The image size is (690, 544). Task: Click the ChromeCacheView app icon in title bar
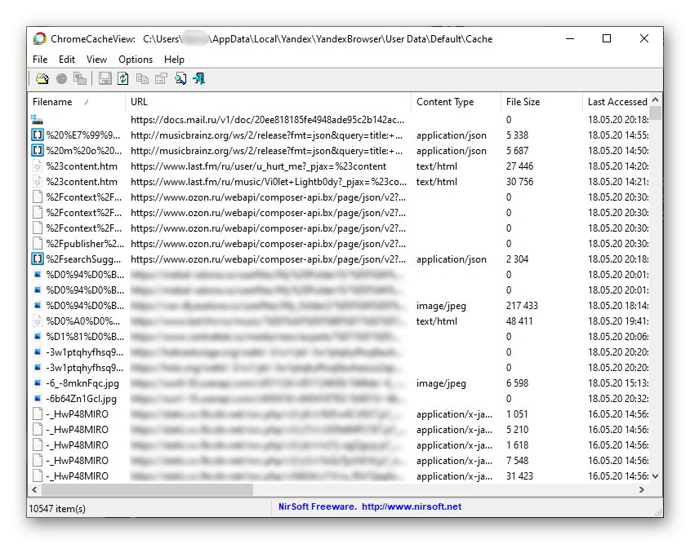(40, 38)
